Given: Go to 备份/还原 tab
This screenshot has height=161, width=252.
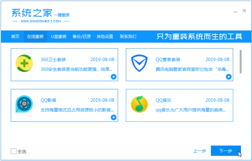Looking at the screenshot, I should pyautogui.click(x=82, y=36).
